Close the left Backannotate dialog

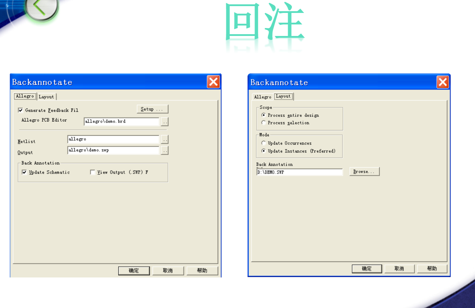(x=214, y=82)
